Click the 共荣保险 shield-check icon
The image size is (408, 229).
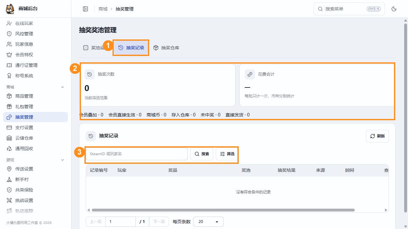(9, 190)
